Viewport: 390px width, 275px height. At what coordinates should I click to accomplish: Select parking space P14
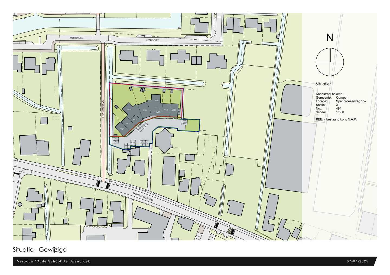(x=184, y=121)
